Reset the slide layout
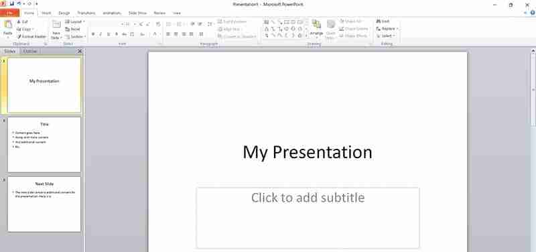The width and height of the screenshot is (536, 252). (72, 29)
